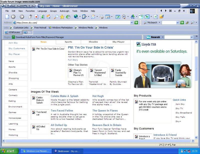Expand the toolbar search box dropdown

(177, 23)
